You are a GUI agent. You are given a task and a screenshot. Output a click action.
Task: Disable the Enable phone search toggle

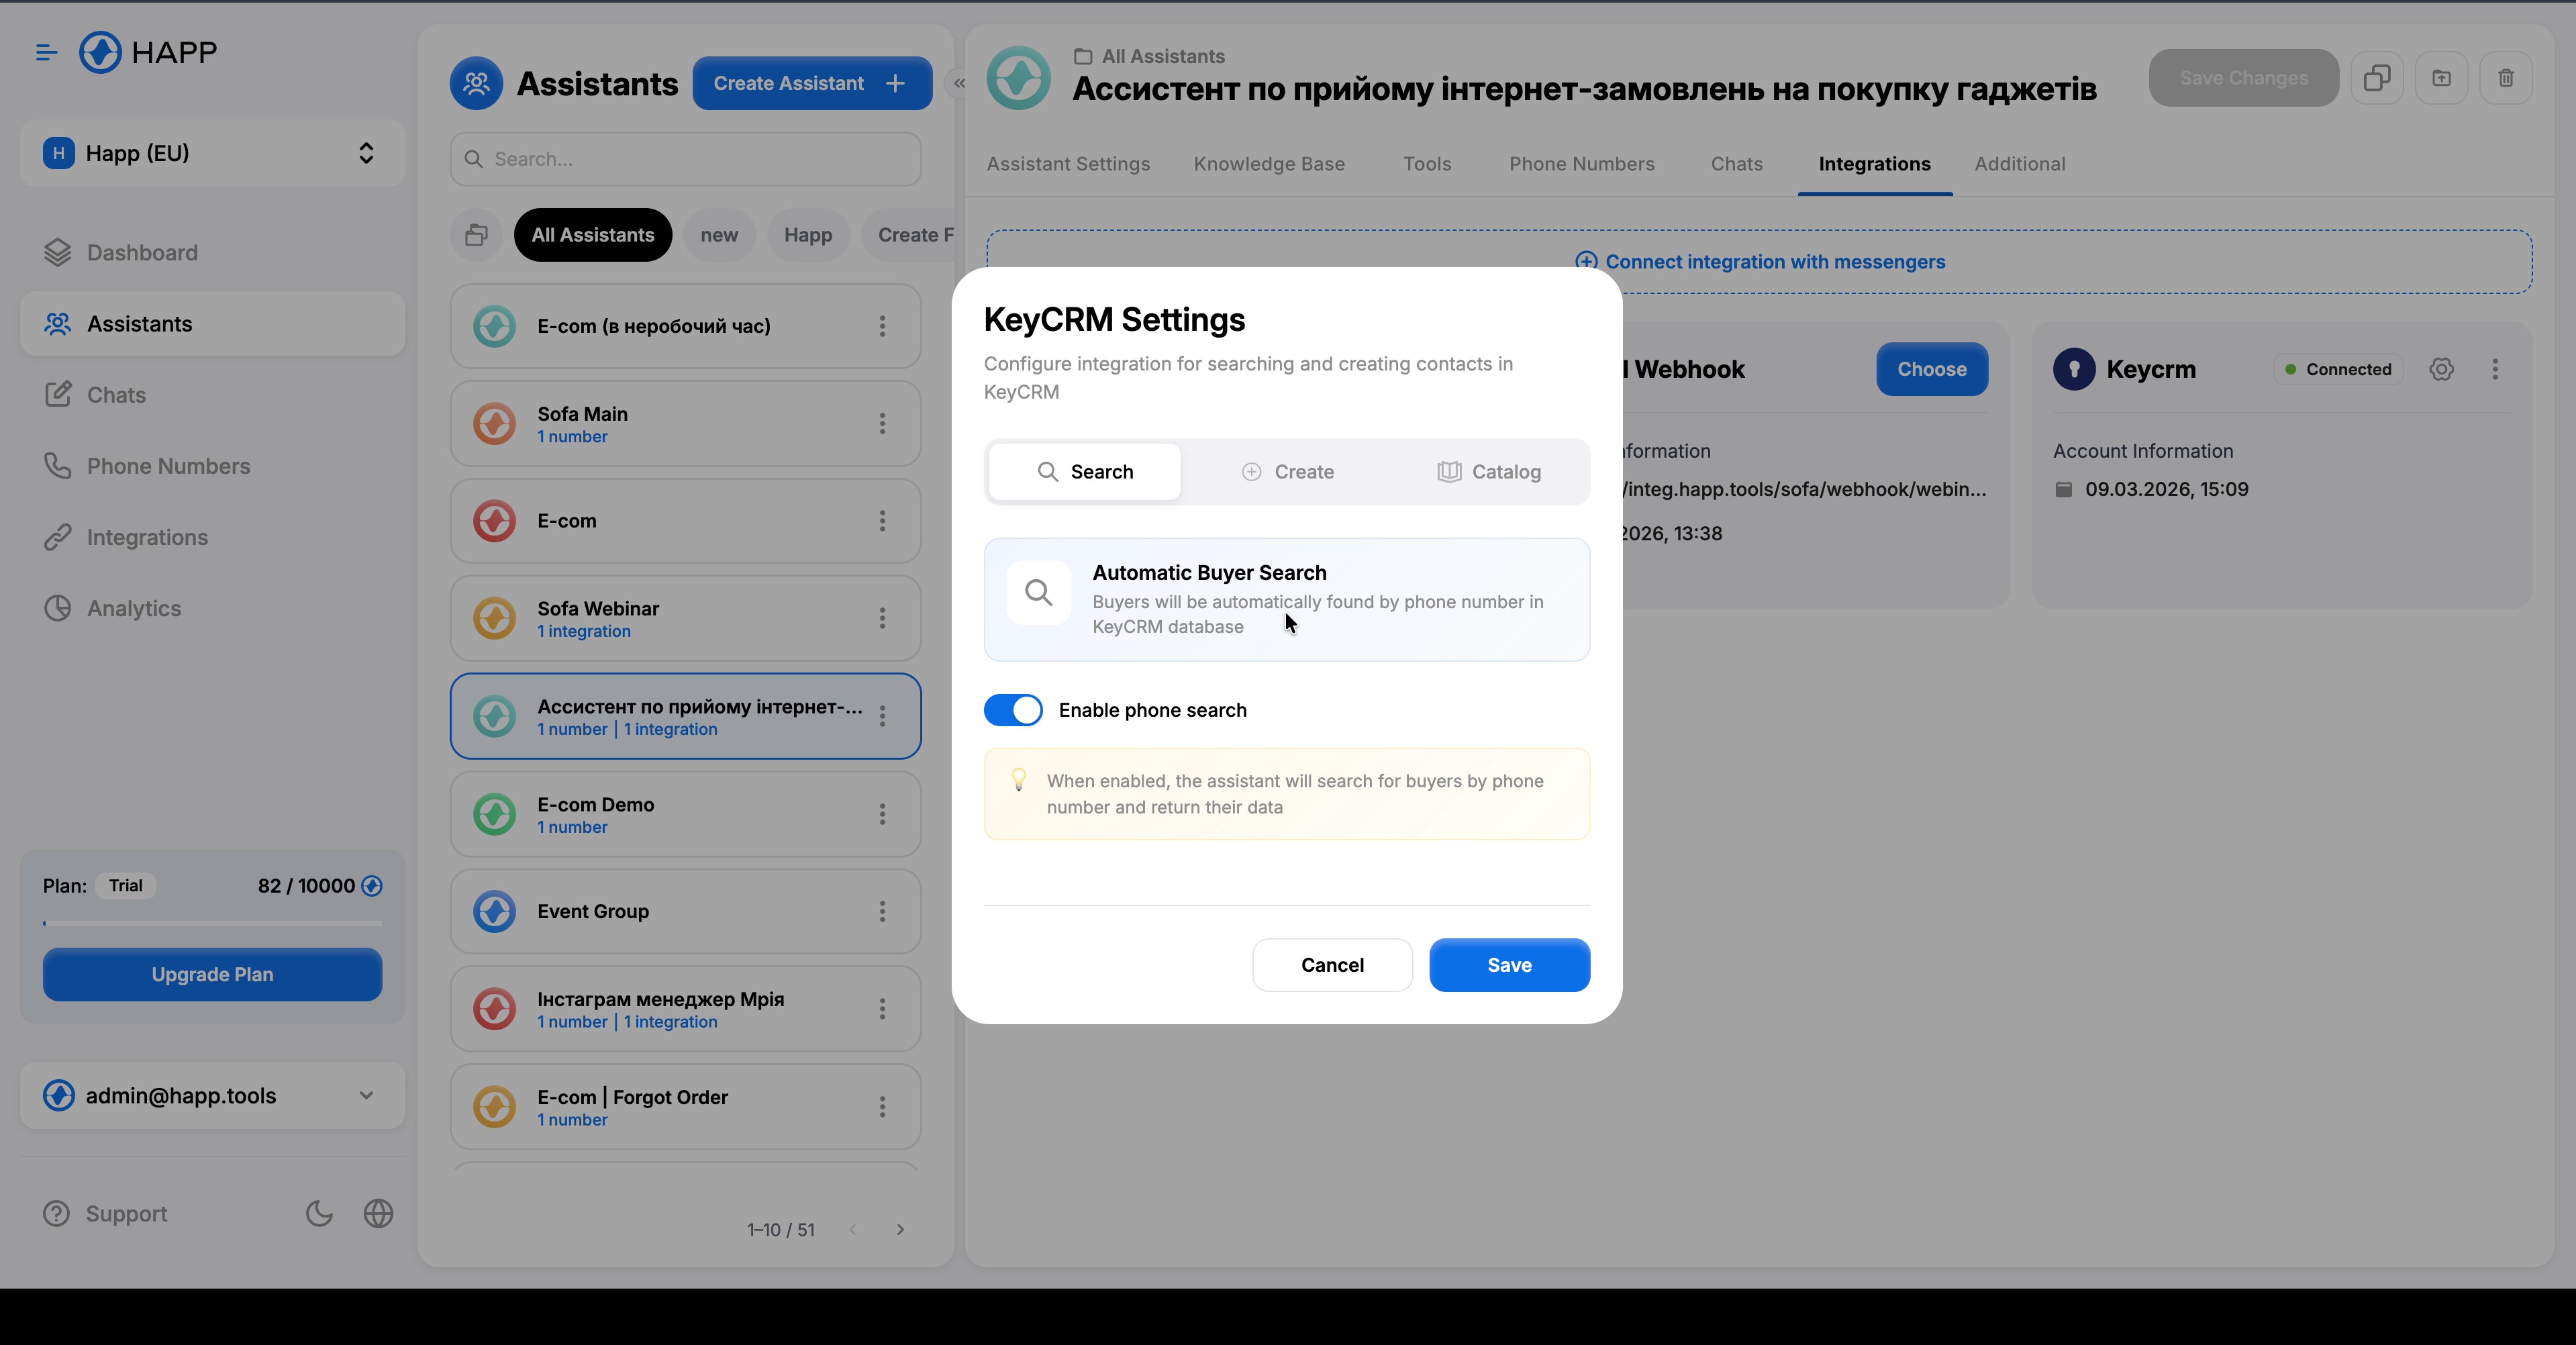tap(1013, 710)
